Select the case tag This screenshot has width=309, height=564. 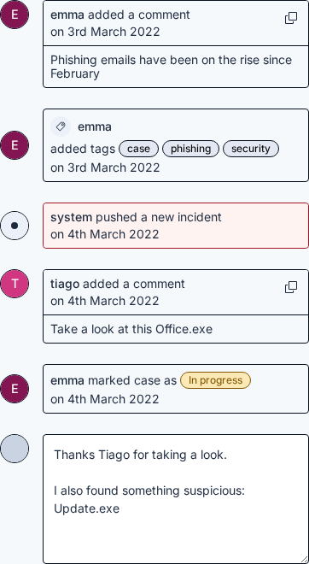(138, 149)
